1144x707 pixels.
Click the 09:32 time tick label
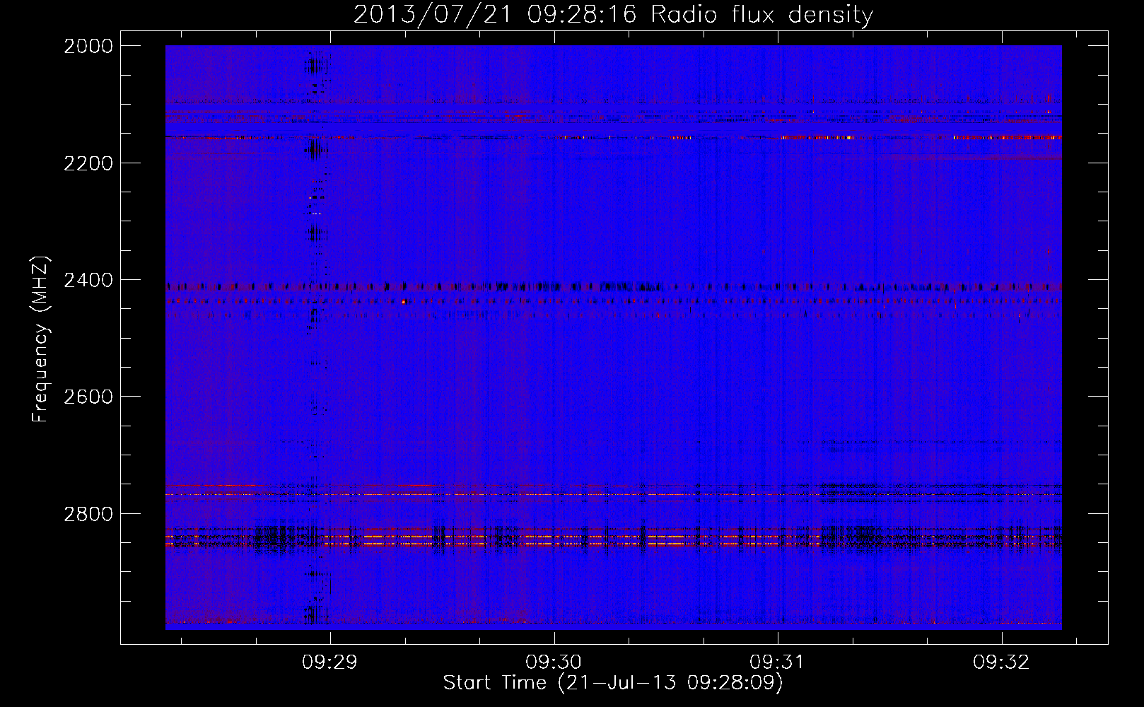(x=1002, y=662)
